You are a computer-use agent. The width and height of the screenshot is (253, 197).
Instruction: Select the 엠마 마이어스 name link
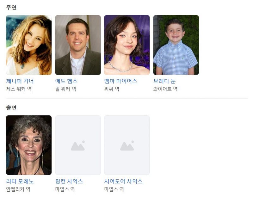tap(121, 81)
